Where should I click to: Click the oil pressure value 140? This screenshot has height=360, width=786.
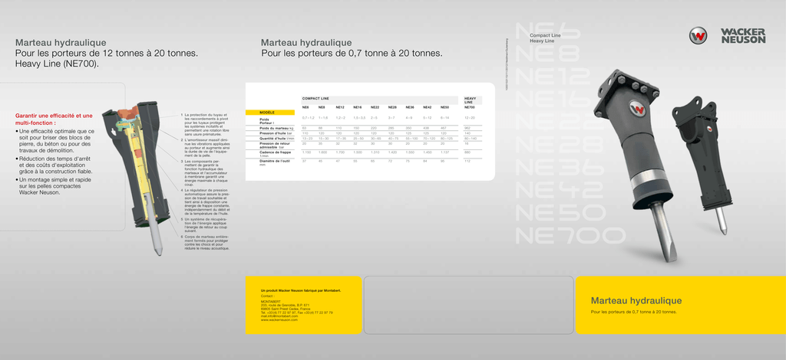pos(467,133)
